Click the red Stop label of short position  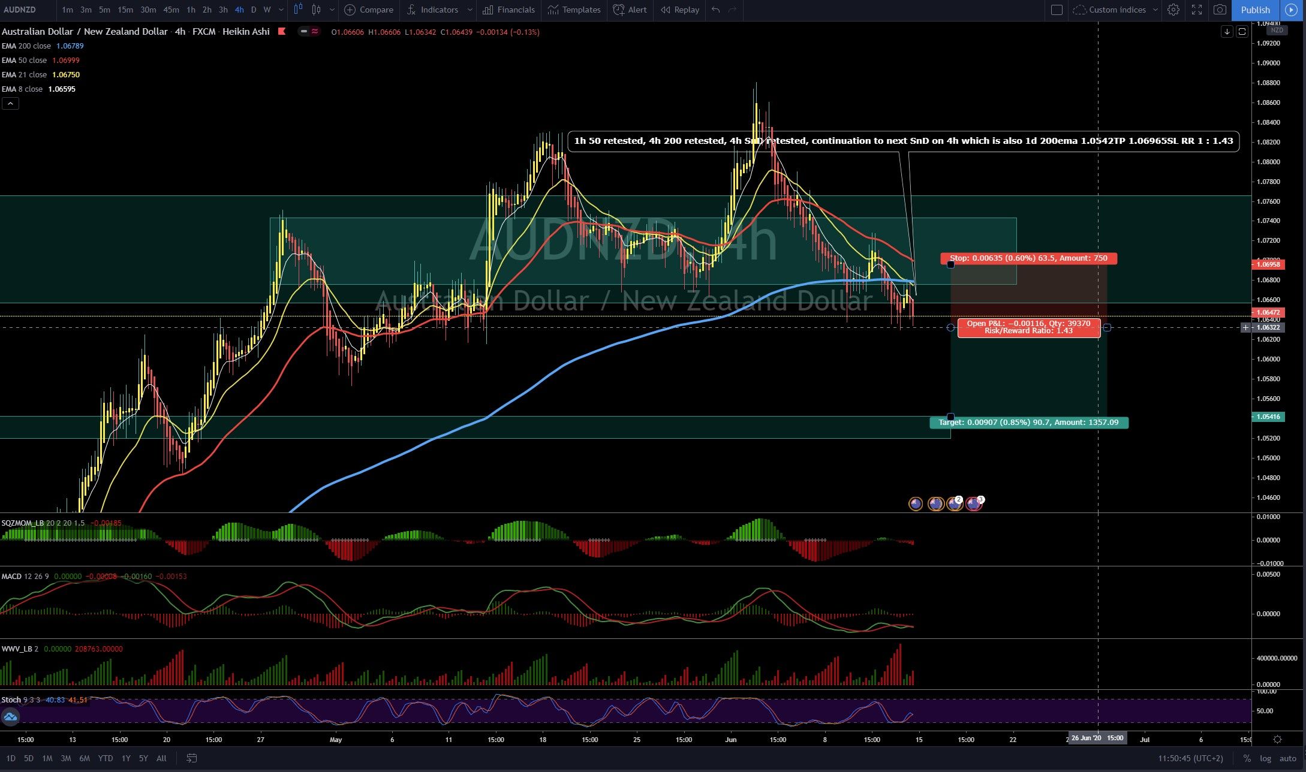pyautogui.click(x=1028, y=258)
